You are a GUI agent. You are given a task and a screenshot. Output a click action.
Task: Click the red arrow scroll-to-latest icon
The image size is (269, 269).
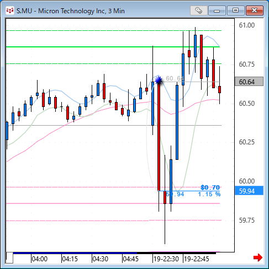(258, 257)
